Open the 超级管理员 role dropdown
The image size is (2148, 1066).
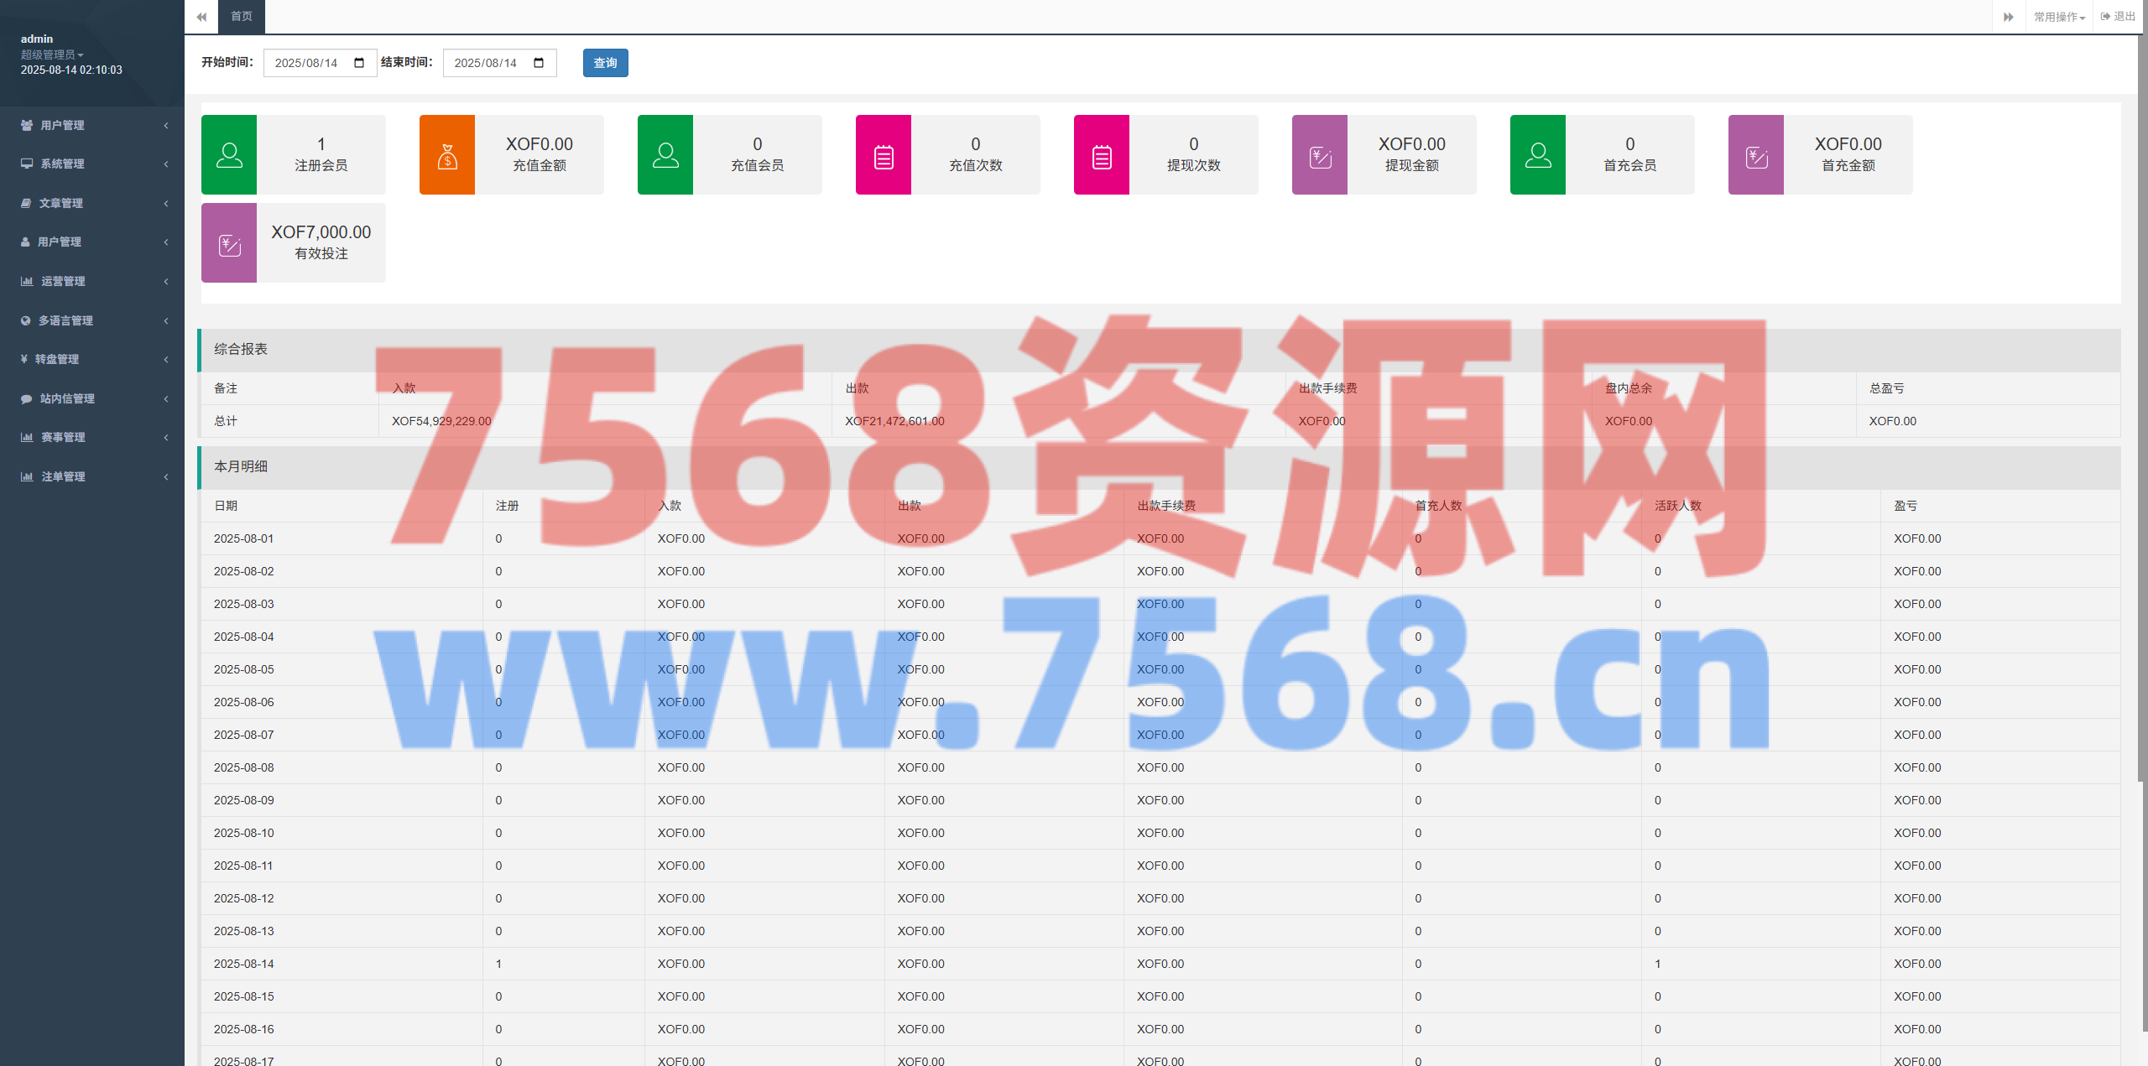[x=51, y=55]
